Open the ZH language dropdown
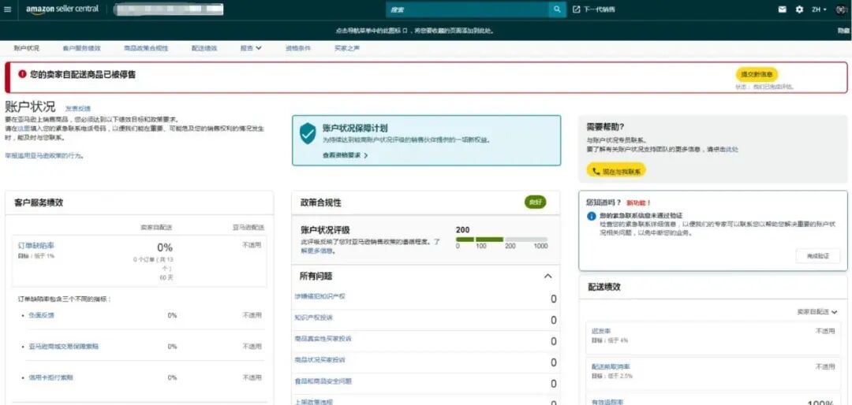This screenshot has height=405, width=852. click(x=820, y=9)
